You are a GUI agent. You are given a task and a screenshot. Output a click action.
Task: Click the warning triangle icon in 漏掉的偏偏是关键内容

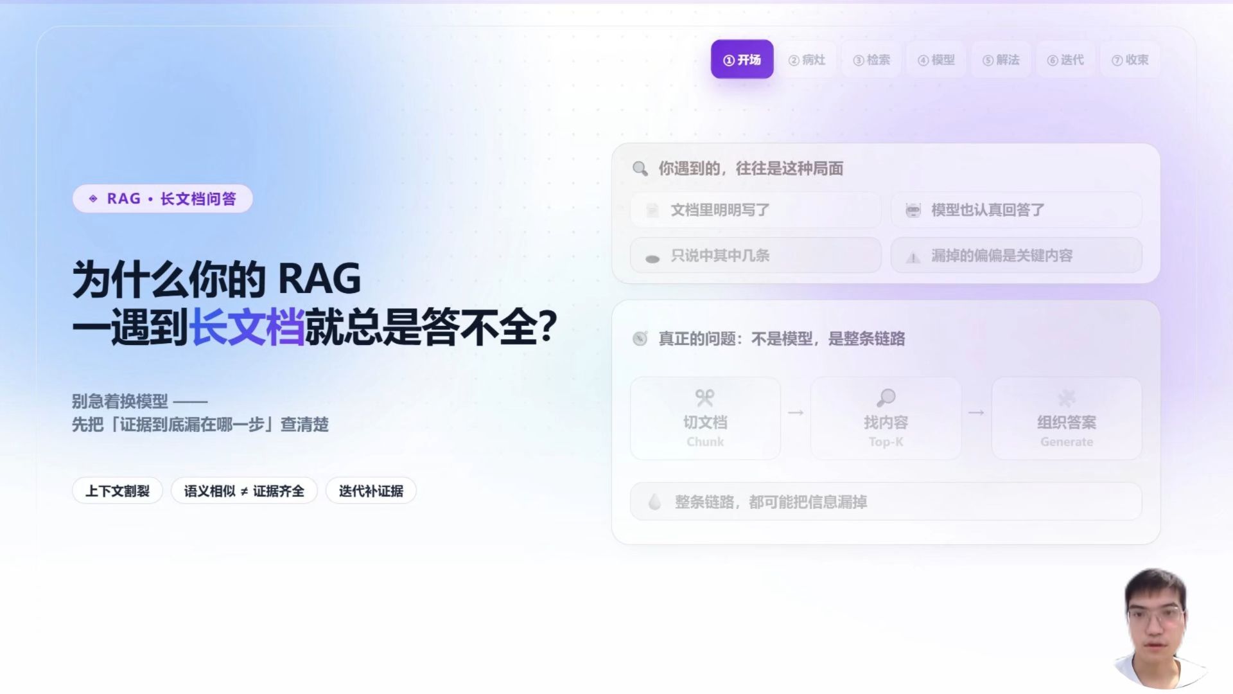tap(913, 257)
